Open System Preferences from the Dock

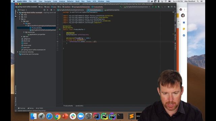pos(88,116)
